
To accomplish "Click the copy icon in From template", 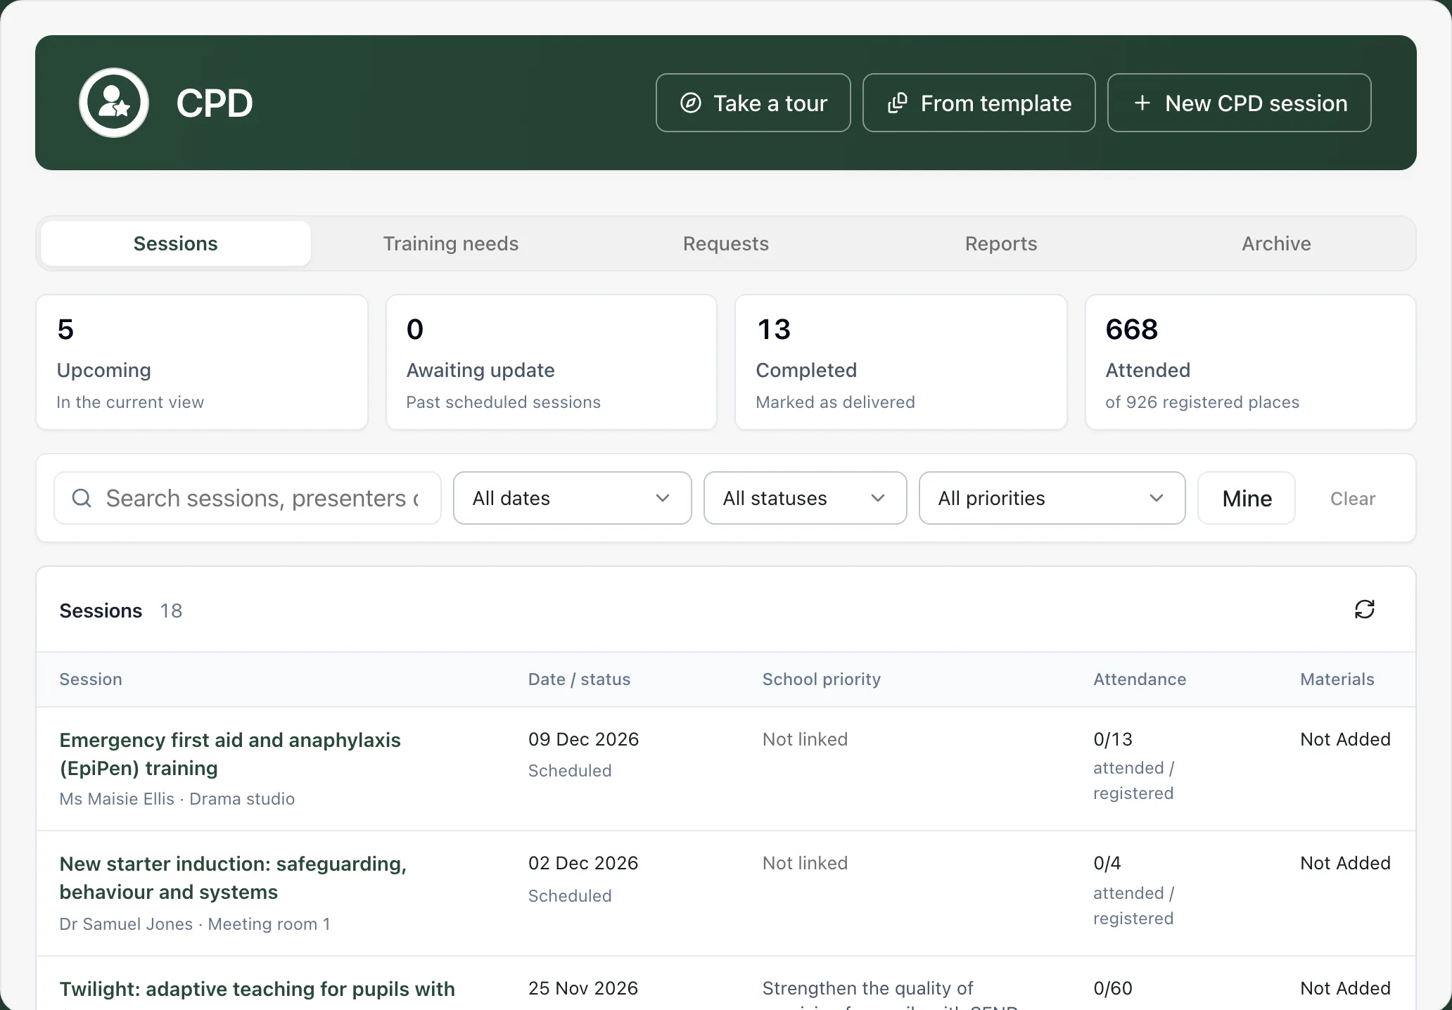I will tap(897, 103).
